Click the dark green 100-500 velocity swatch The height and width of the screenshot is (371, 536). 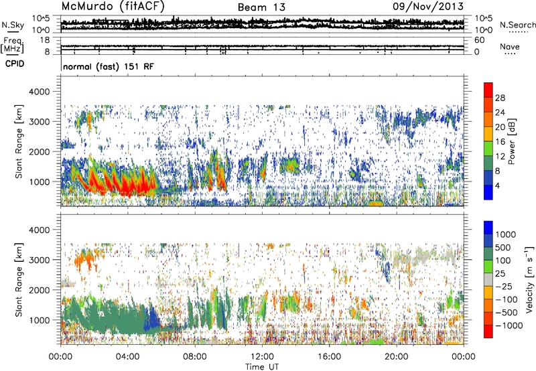[x=488, y=254]
